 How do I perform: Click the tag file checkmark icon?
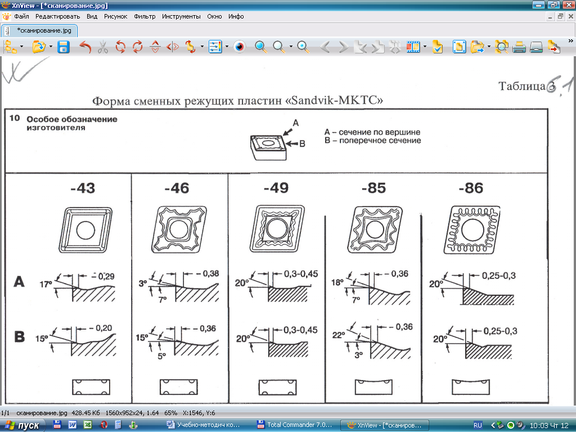tap(438, 47)
